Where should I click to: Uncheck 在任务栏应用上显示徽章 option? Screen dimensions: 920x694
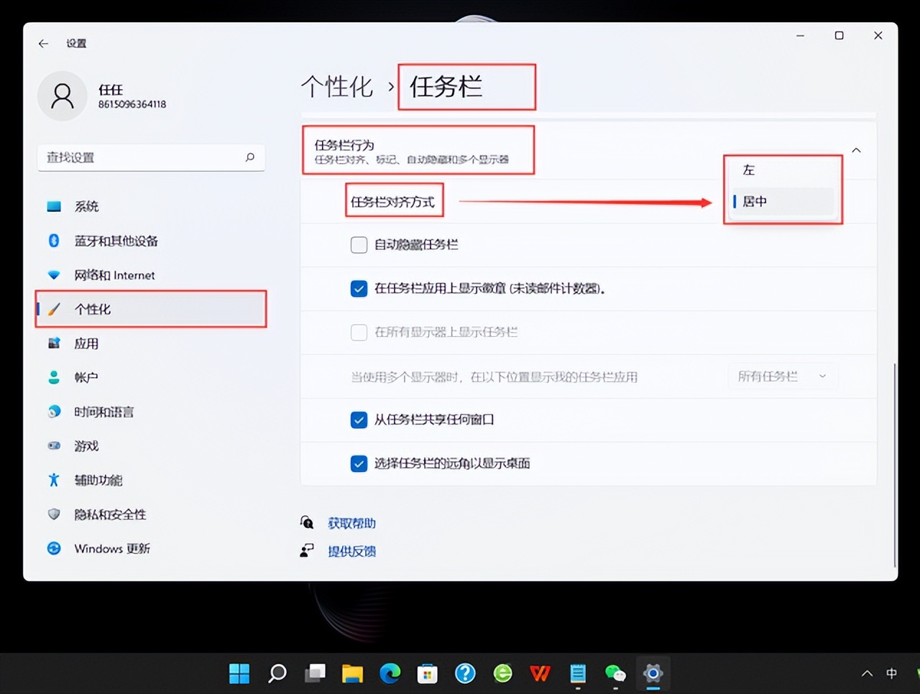(x=359, y=289)
